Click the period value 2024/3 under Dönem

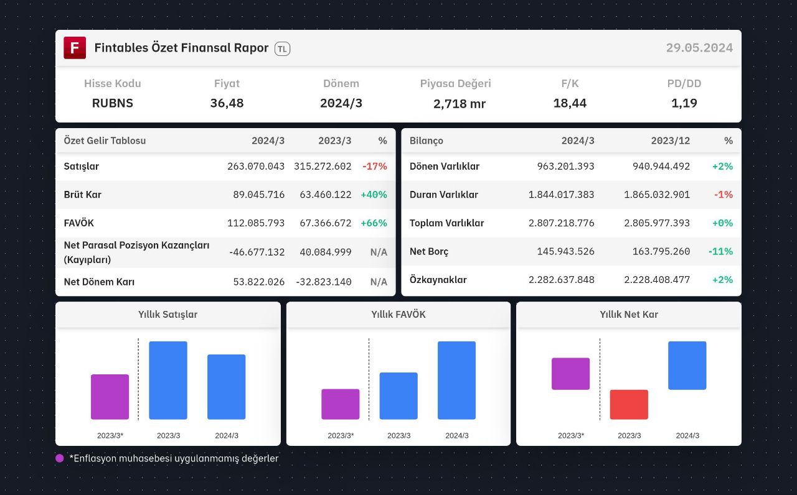[x=341, y=103]
